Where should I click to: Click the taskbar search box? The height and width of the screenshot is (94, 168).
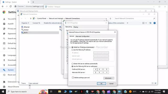tap(27, 92)
